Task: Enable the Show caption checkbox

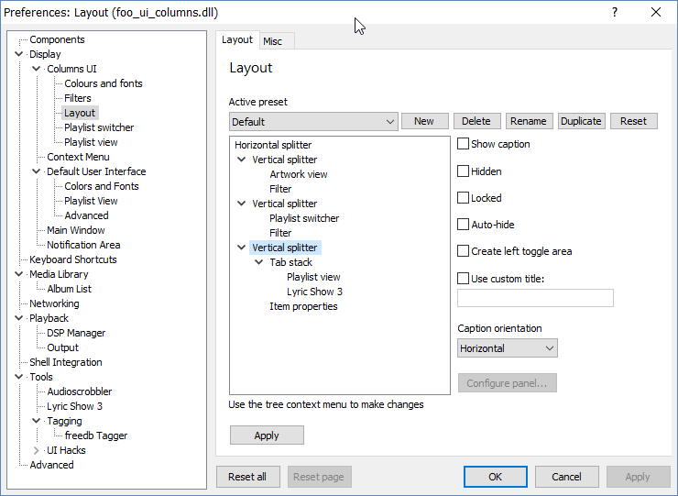Action: [x=464, y=144]
